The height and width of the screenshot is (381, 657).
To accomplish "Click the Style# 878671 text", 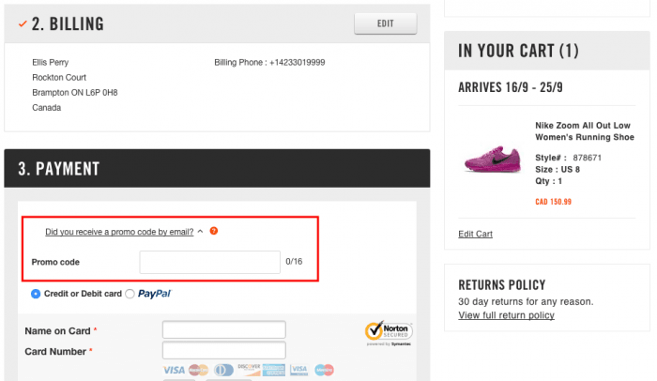I will [x=568, y=158].
